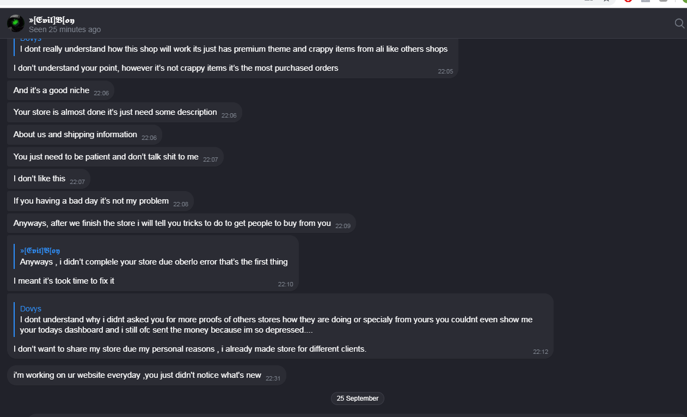Click the Dovys name in the 22:12 quote

click(x=30, y=309)
